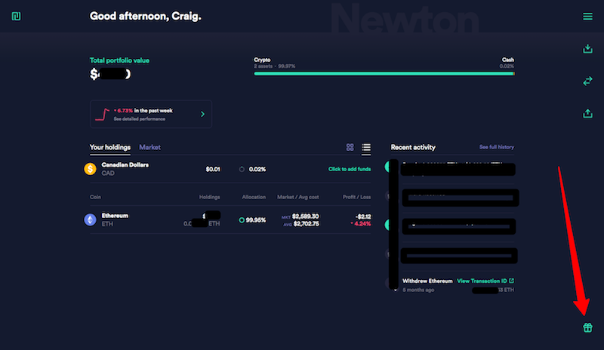Viewport: 604px width, 350px height.
Task: Select the Market tab
Action: pyautogui.click(x=149, y=147)
